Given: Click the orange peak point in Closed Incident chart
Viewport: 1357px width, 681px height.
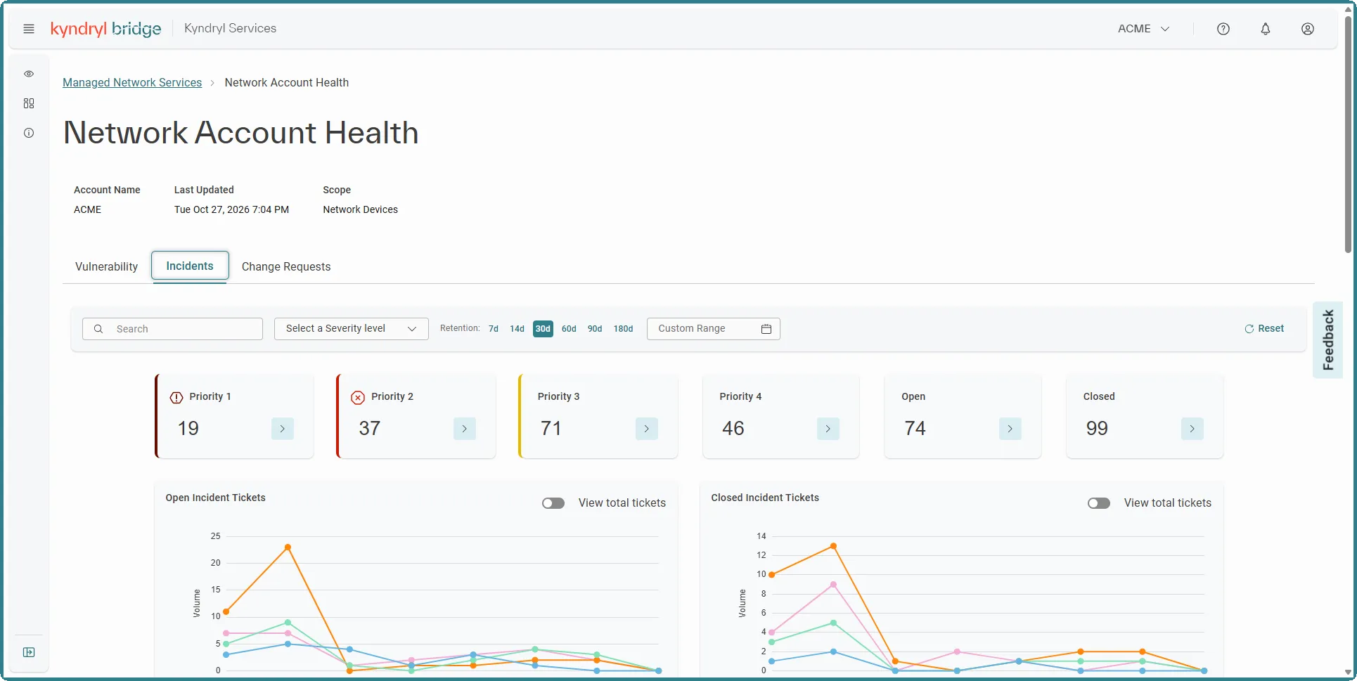Looking at the screenshot, I should pos(833,546).
